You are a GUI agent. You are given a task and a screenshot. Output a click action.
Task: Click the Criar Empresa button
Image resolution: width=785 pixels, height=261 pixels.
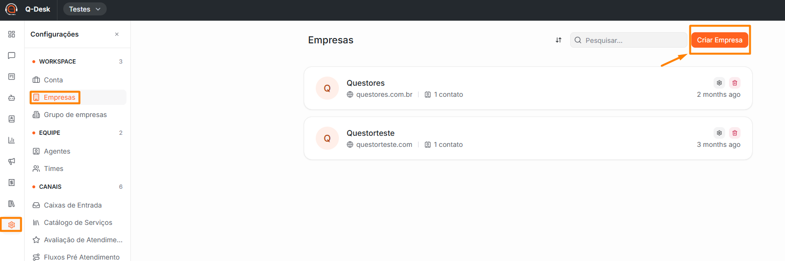pyautogui.click(x=719, y=40)
